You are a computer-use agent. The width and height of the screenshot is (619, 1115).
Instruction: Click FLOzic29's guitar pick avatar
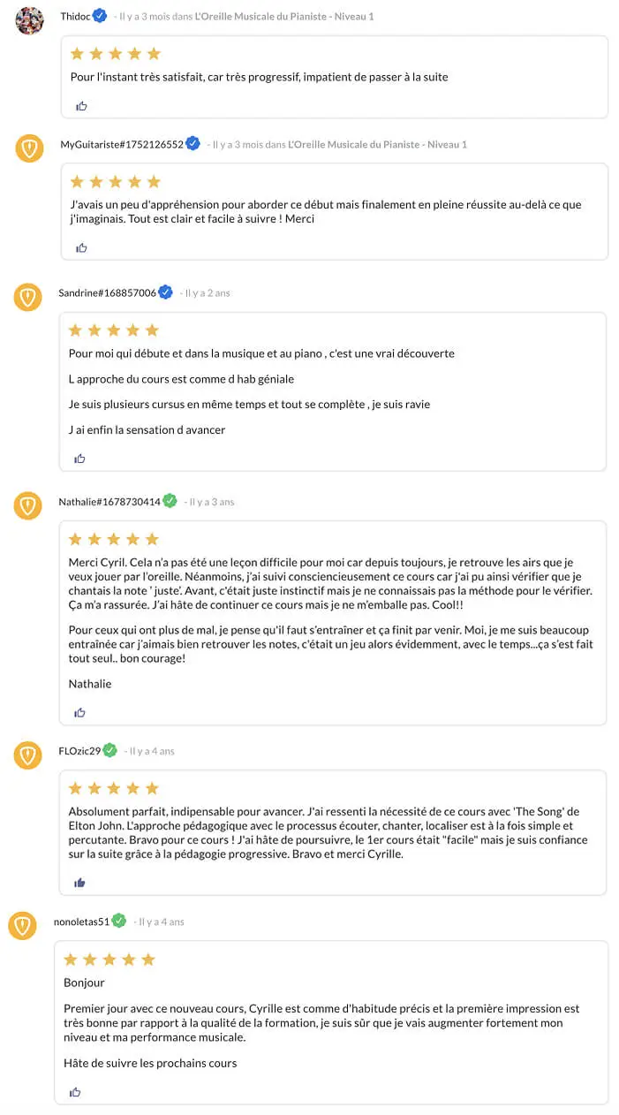[28, 755]
